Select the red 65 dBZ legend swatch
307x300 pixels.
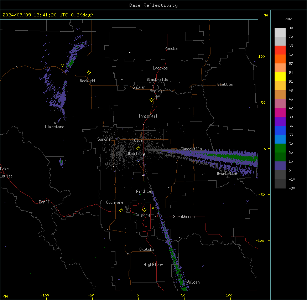tap(280, 50)
